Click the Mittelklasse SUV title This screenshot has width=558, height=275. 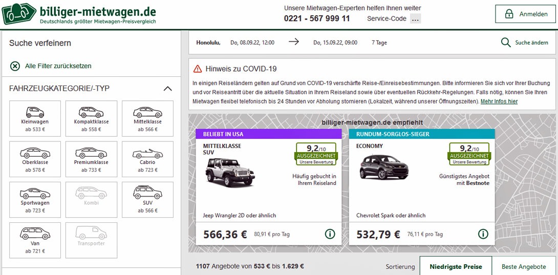pyautogui.click(x=222, y=149)
